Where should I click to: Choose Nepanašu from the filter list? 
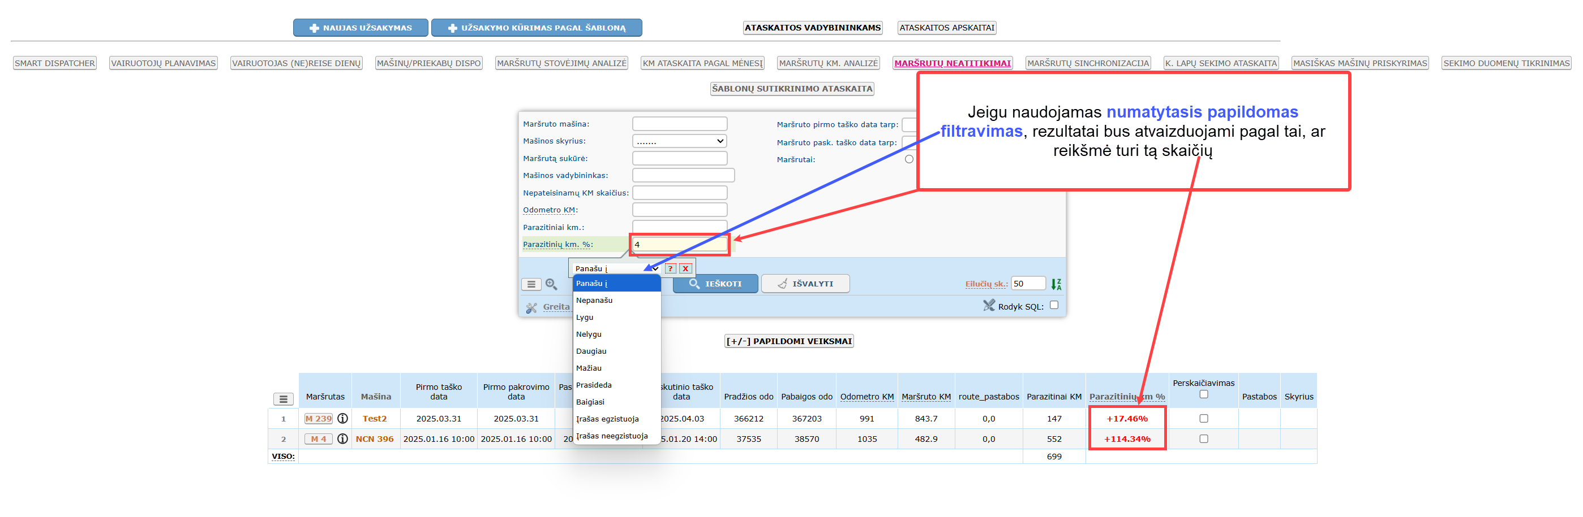click(616, 301)
